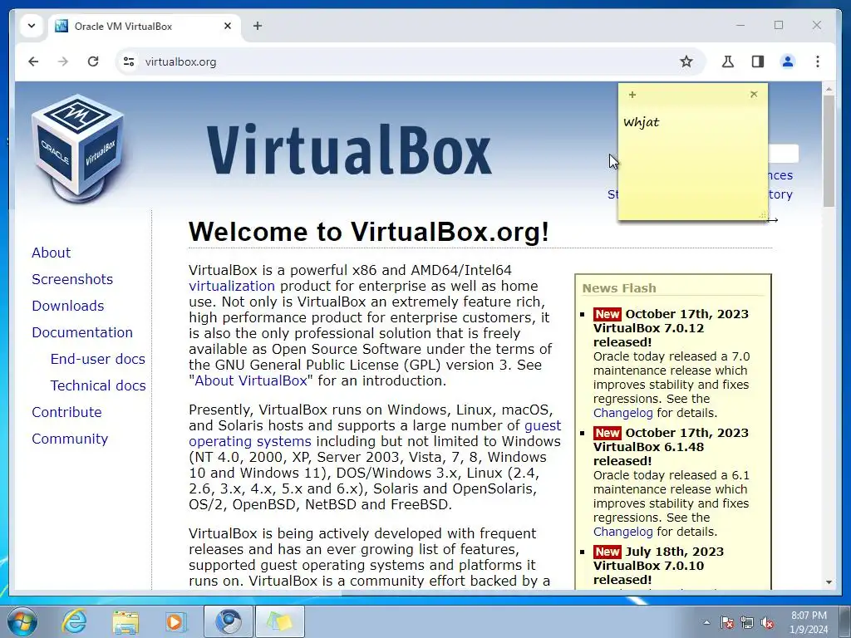Open the Documentation sidebar link
851x638 pixels.
click(82, 332)
